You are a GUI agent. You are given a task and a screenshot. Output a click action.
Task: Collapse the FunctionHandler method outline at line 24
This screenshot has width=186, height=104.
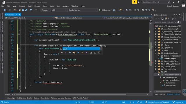pos(19,34)
